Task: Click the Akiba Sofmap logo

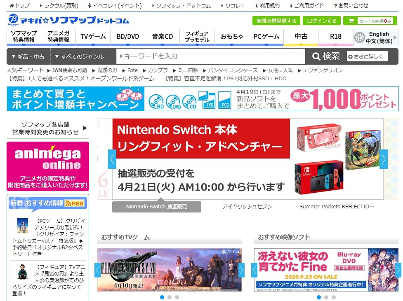Action: tap(68, 20)
